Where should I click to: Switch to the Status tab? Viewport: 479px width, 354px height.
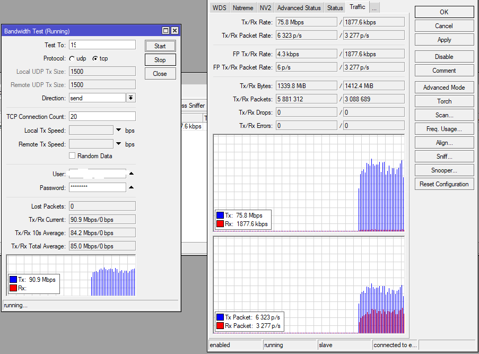335,8
